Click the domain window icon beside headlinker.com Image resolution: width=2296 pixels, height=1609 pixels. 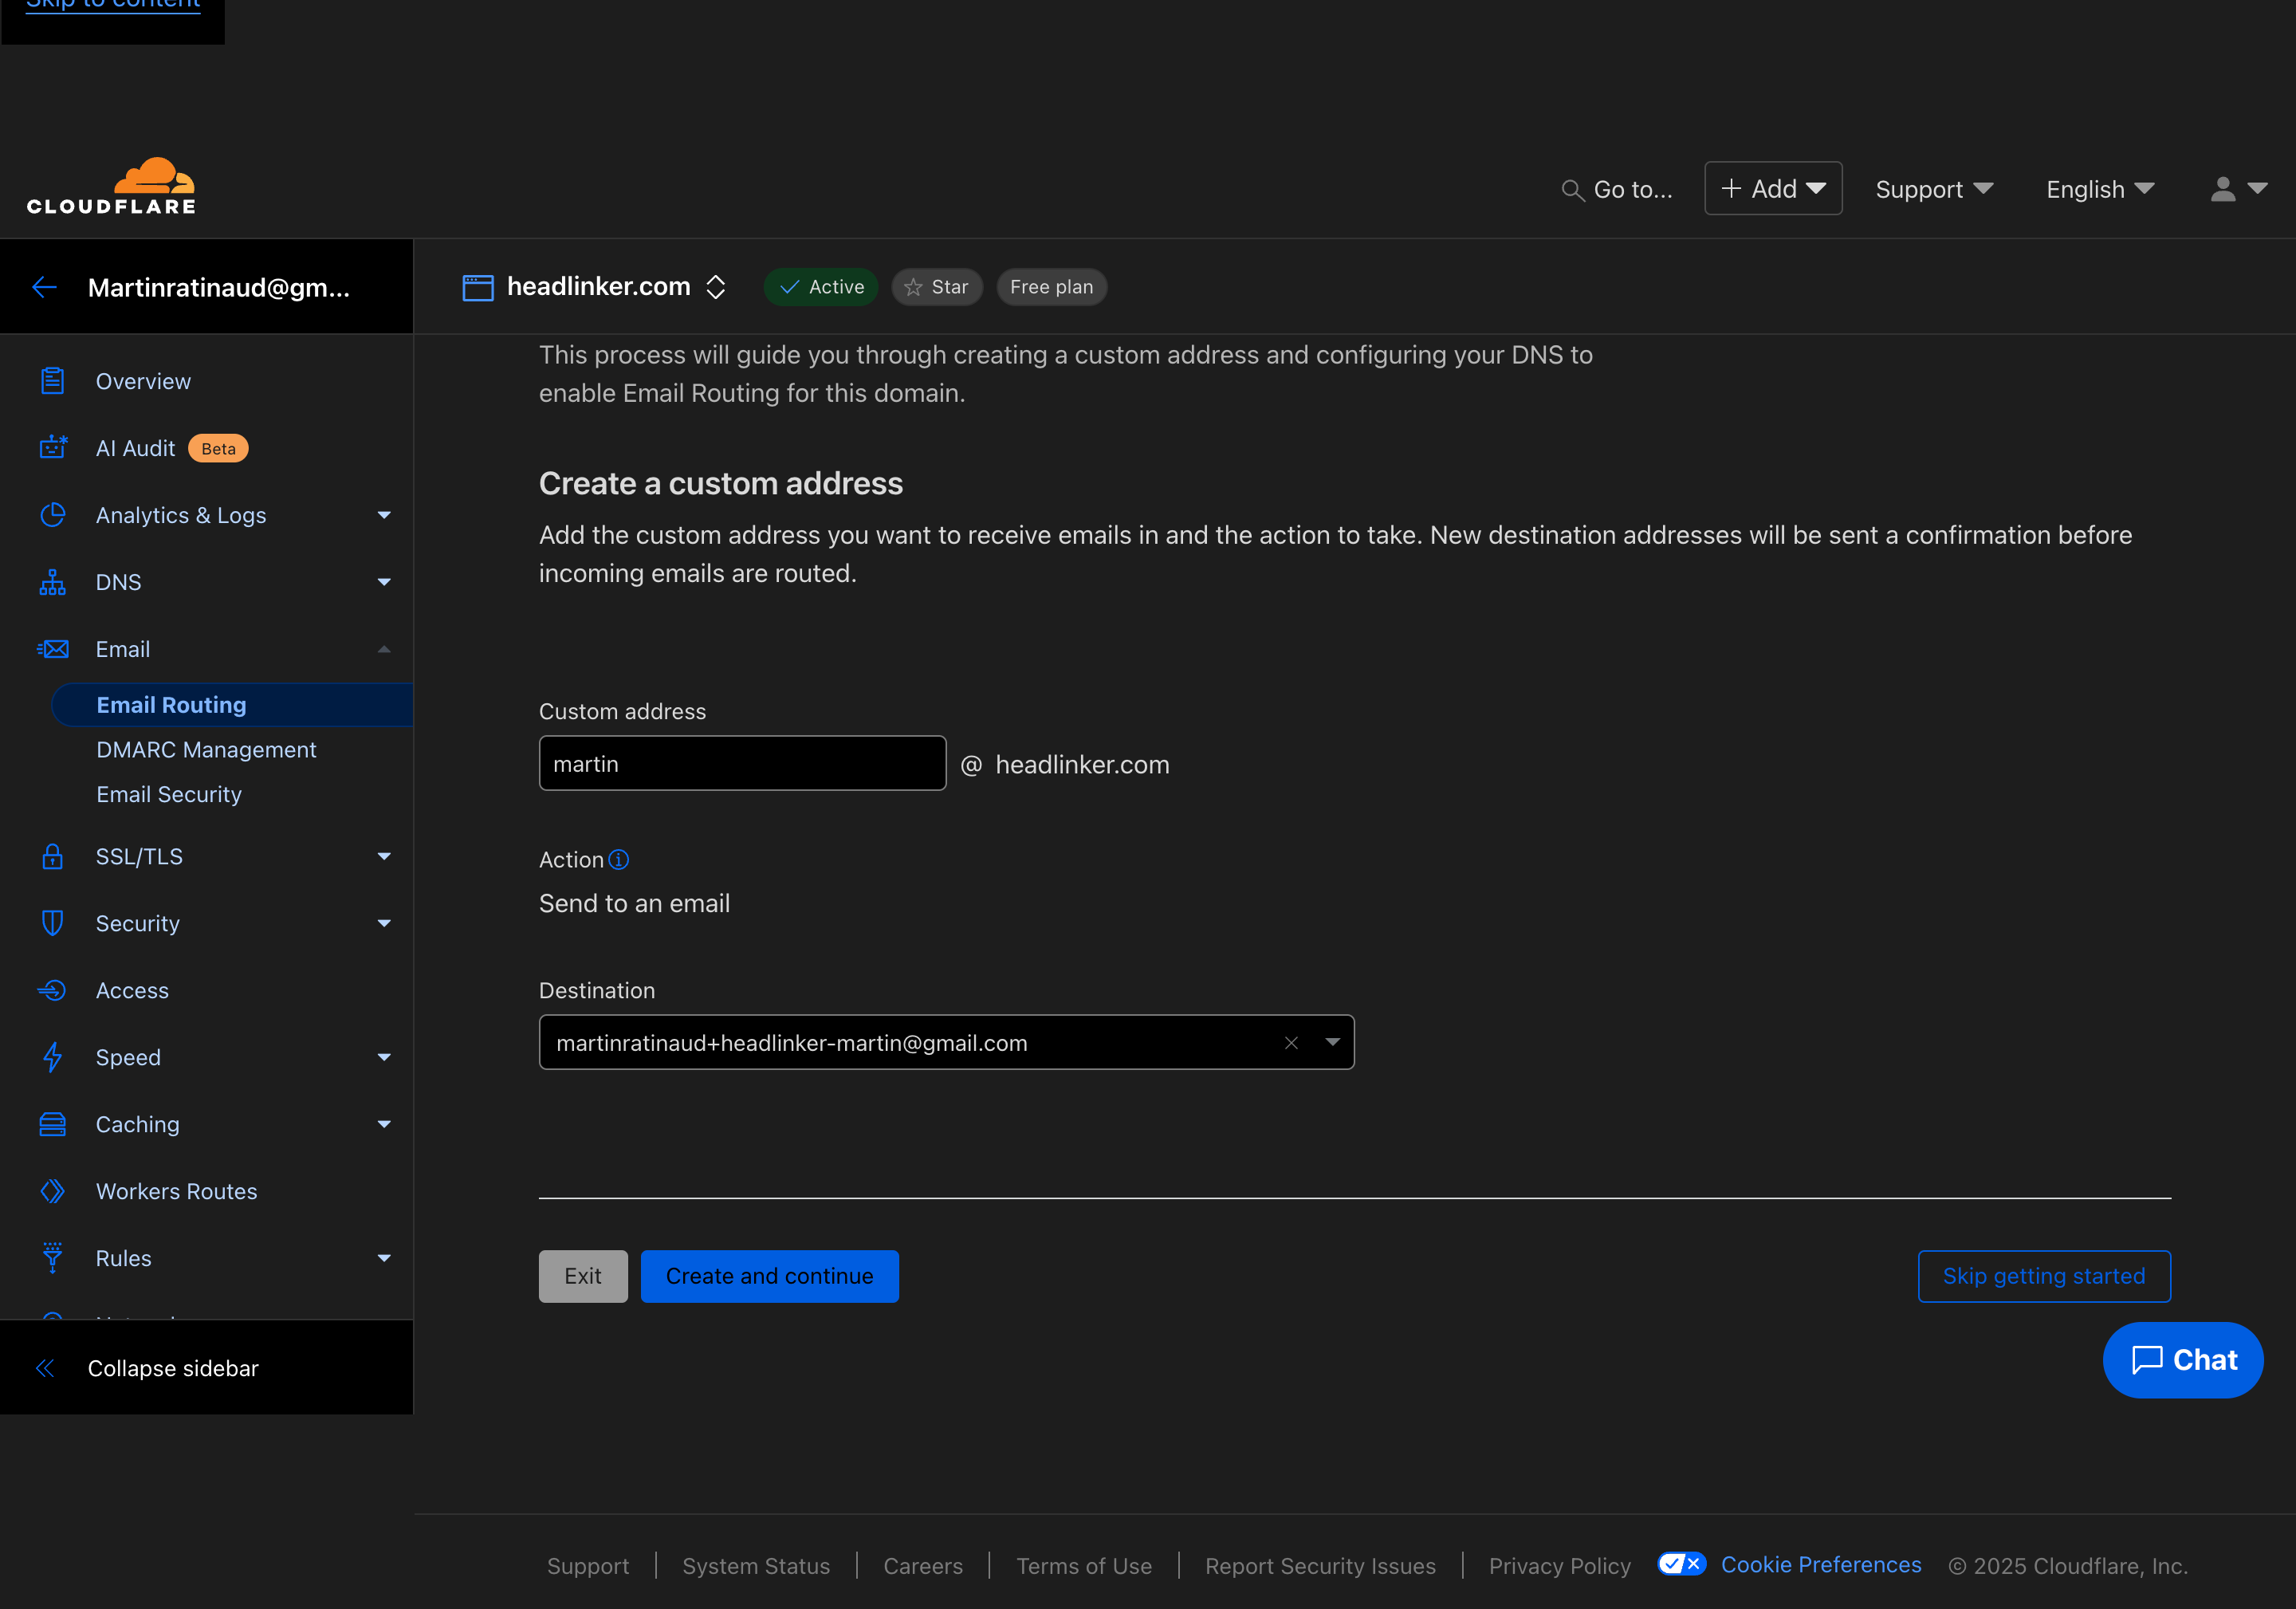477,288
